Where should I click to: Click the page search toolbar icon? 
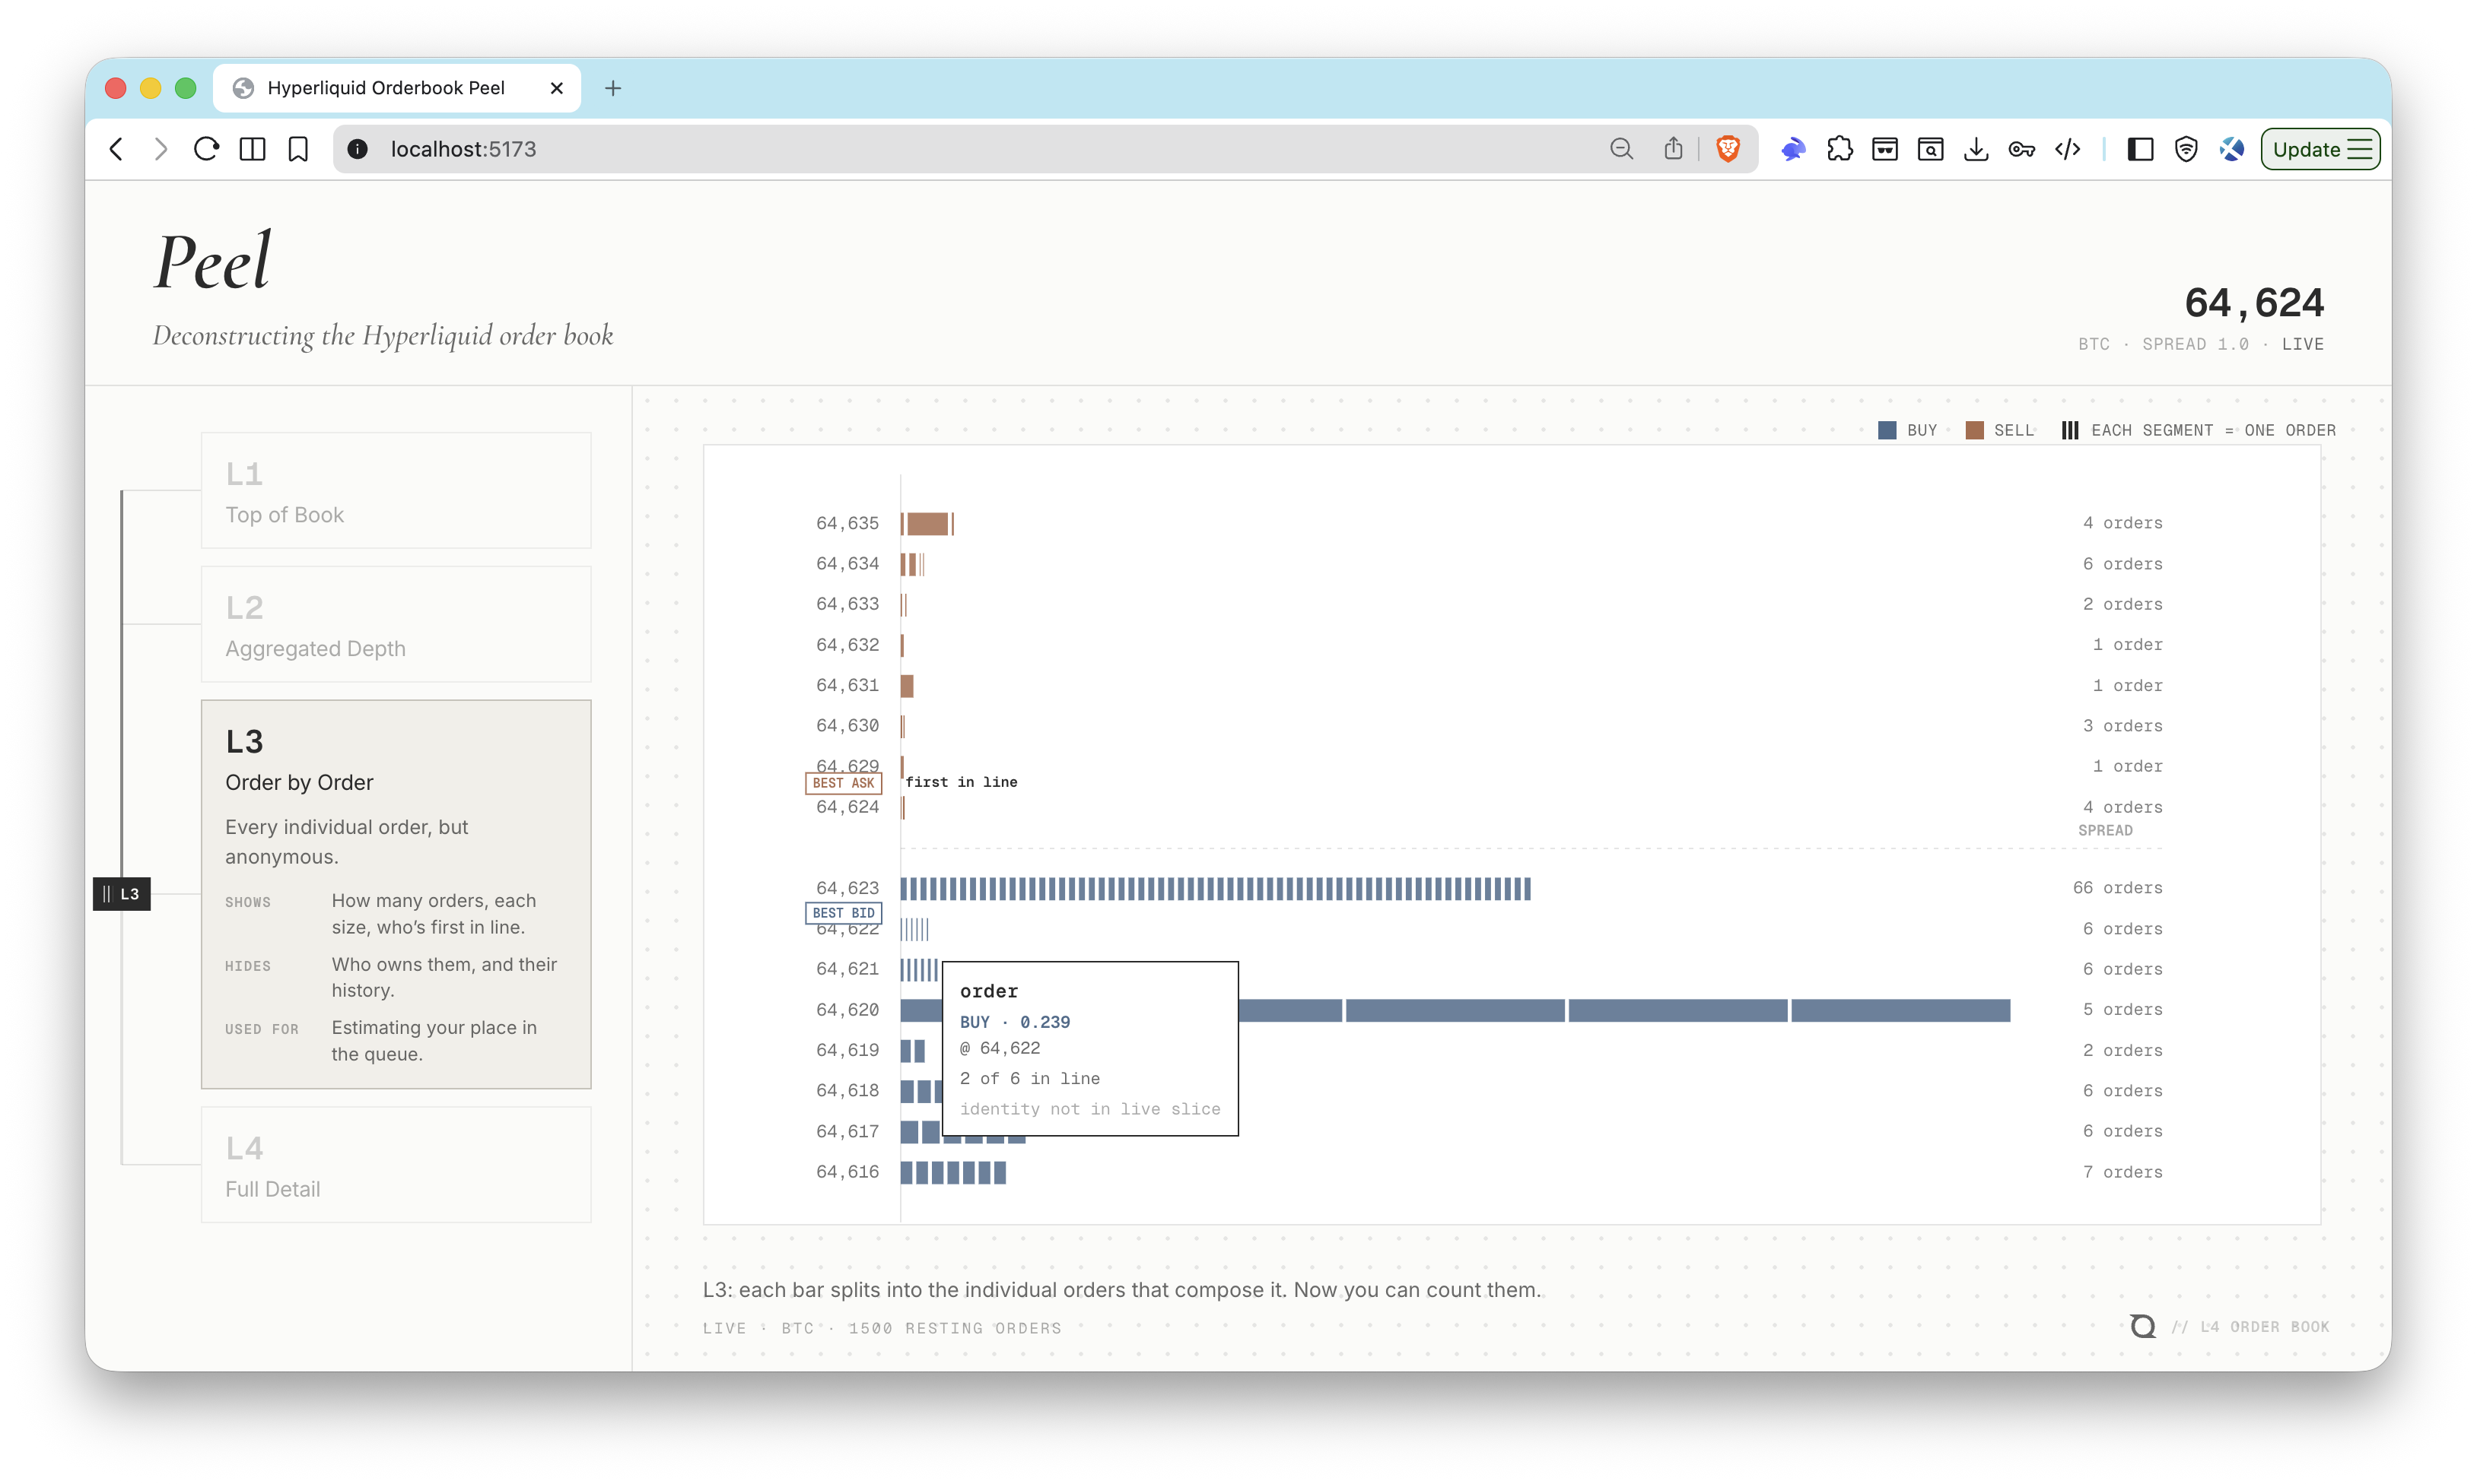click(1931, 149)
